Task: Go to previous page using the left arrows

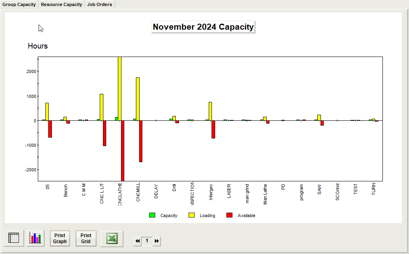Action: (x=138, y=241)
